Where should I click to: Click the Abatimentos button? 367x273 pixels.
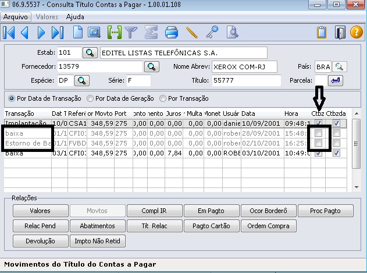coord(98,226)
